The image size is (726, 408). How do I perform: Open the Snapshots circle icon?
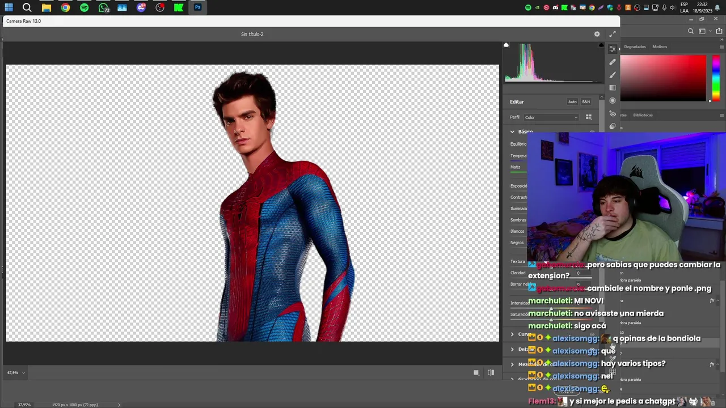pos(613,126)
